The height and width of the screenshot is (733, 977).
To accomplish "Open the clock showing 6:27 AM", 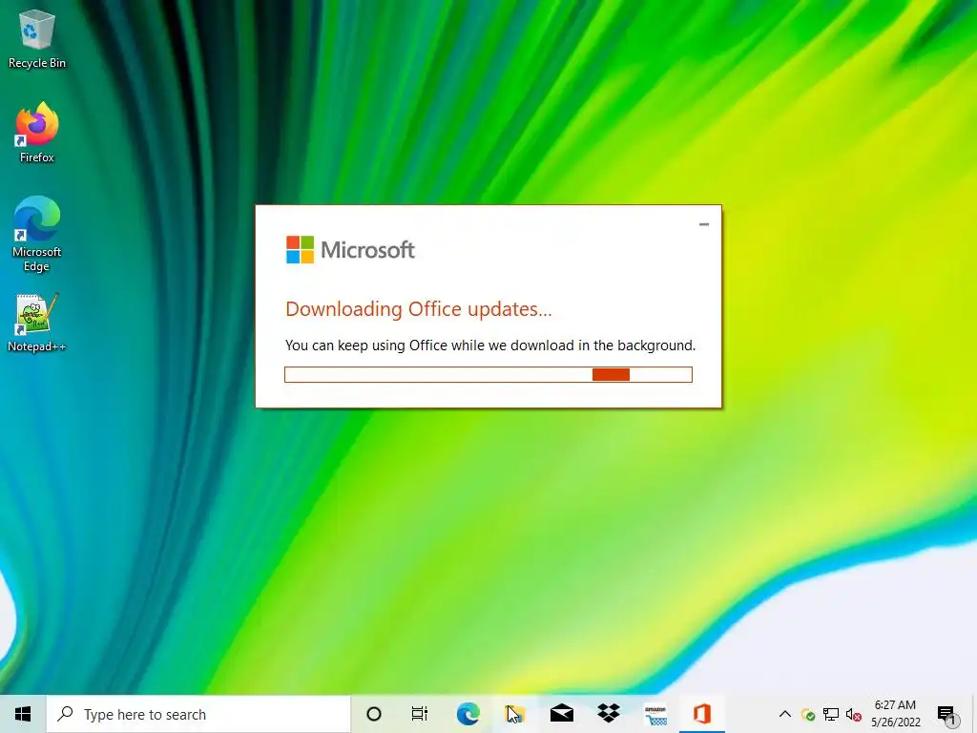I will click(x=895, y=714).
